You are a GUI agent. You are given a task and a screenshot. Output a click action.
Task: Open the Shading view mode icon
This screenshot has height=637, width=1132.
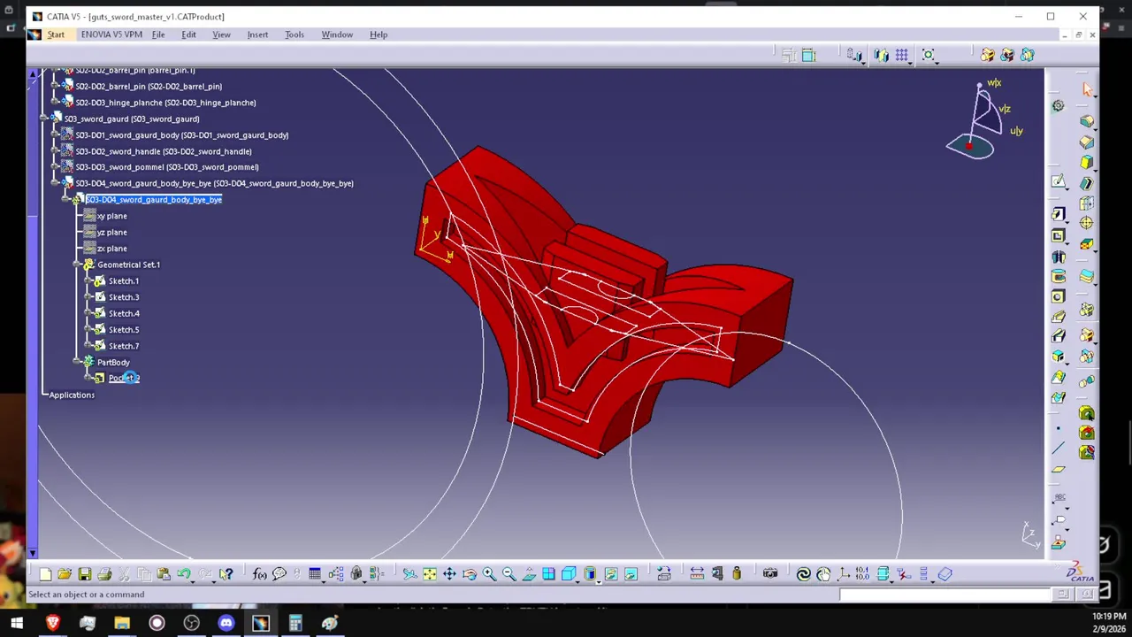(590, 574)
